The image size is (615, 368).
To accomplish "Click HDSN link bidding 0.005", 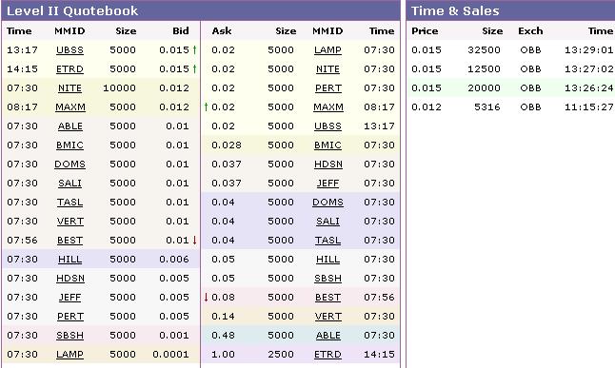I will 70,279.
